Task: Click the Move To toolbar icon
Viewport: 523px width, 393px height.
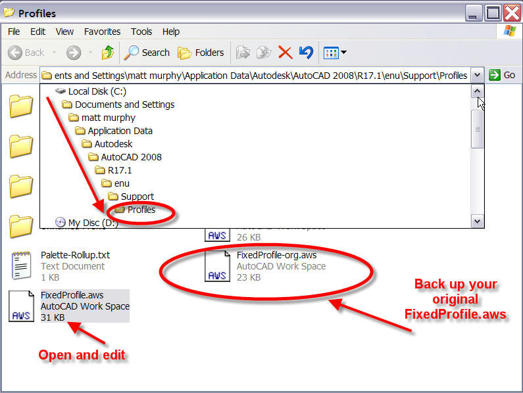Action: click(243, 53)
